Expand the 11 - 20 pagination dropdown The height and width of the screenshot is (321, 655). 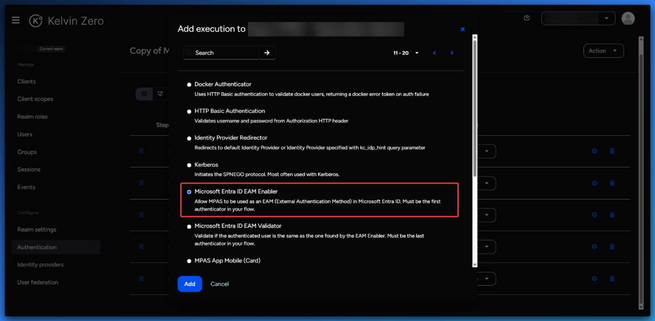(x=406, y=53)
